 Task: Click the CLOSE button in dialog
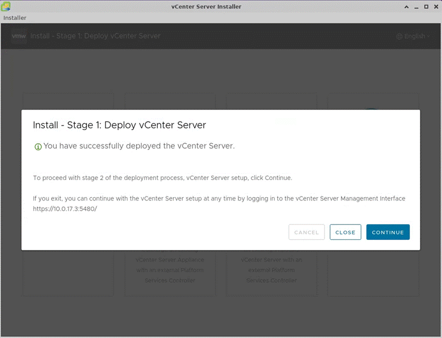point(346,232)
